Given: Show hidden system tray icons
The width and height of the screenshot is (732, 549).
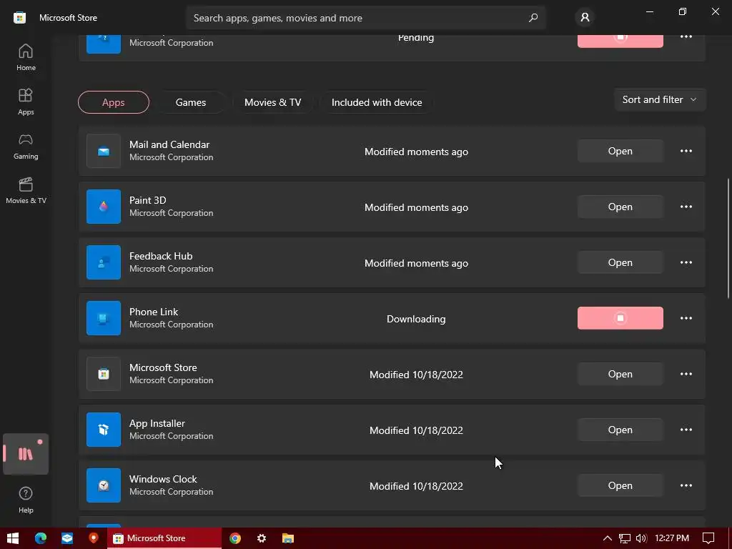Looking at the screenshot, I should tap(608, 538).
